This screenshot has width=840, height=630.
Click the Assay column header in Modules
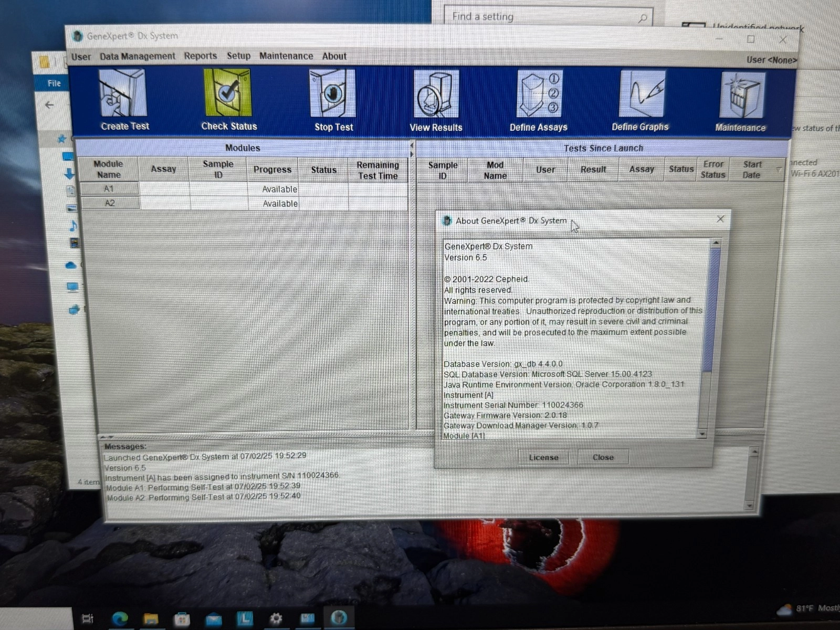[163, 169]
